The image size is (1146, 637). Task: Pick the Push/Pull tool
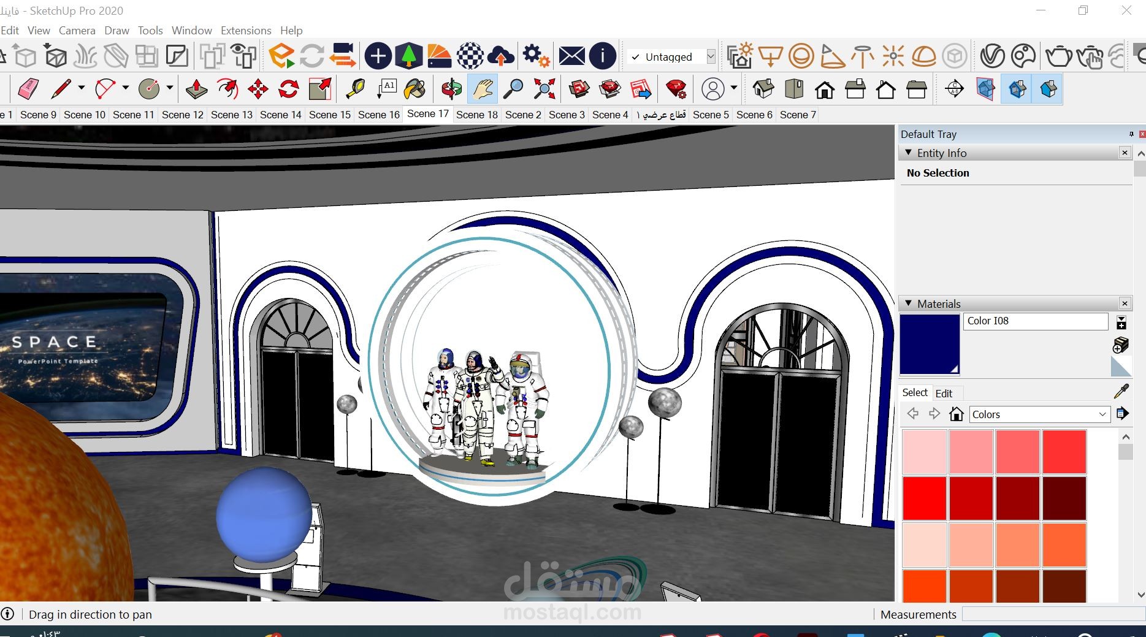click(x=196, y=89)
